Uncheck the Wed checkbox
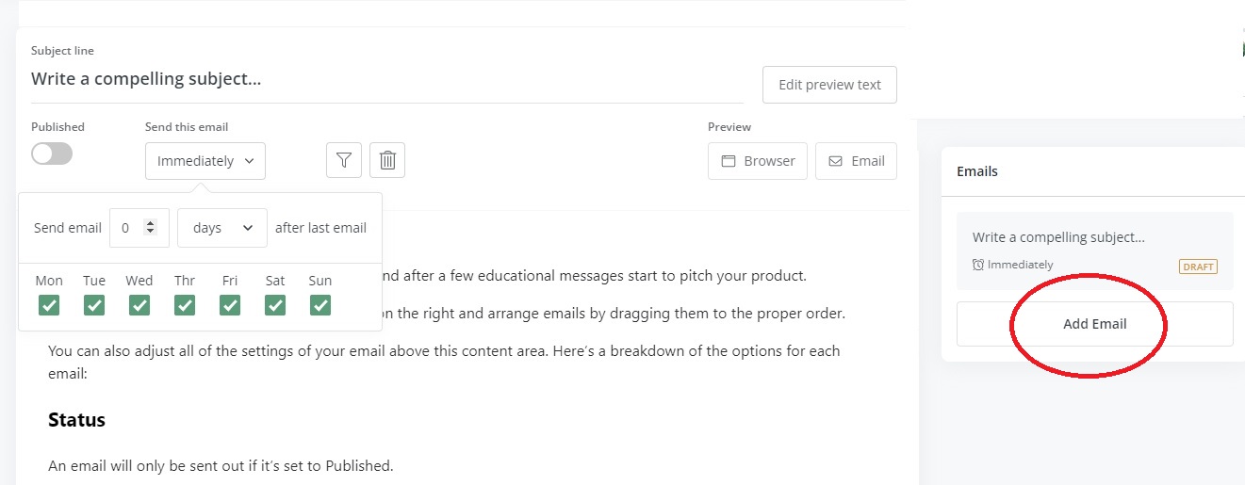Image resolution: width=1245 pixels, height=485 pixels. coord(139,305)
